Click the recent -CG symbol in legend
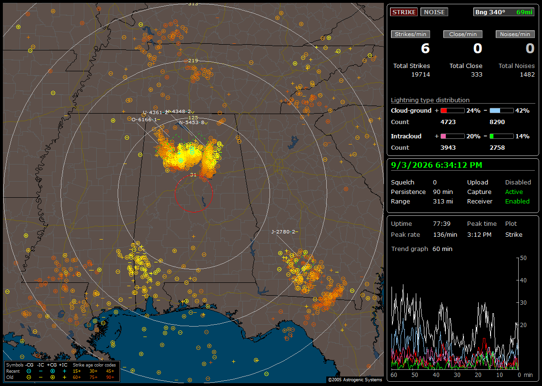Image resolution: width=542 pixels, height=386 pixels. (x=29, y=371)
